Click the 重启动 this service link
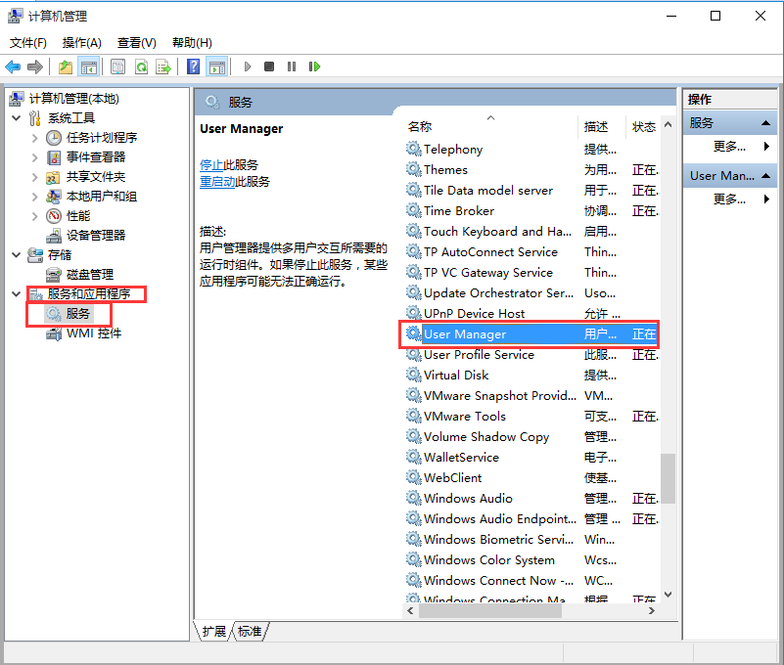784x665 pixels. 217,181
